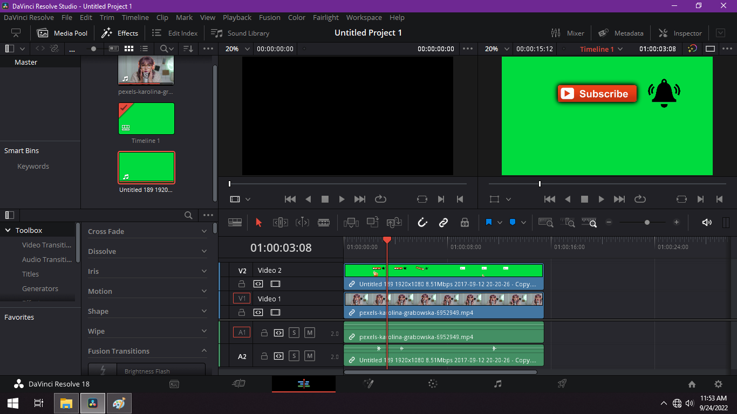
Task: Expand the Motion transitions category
Action: coord(204,291)
